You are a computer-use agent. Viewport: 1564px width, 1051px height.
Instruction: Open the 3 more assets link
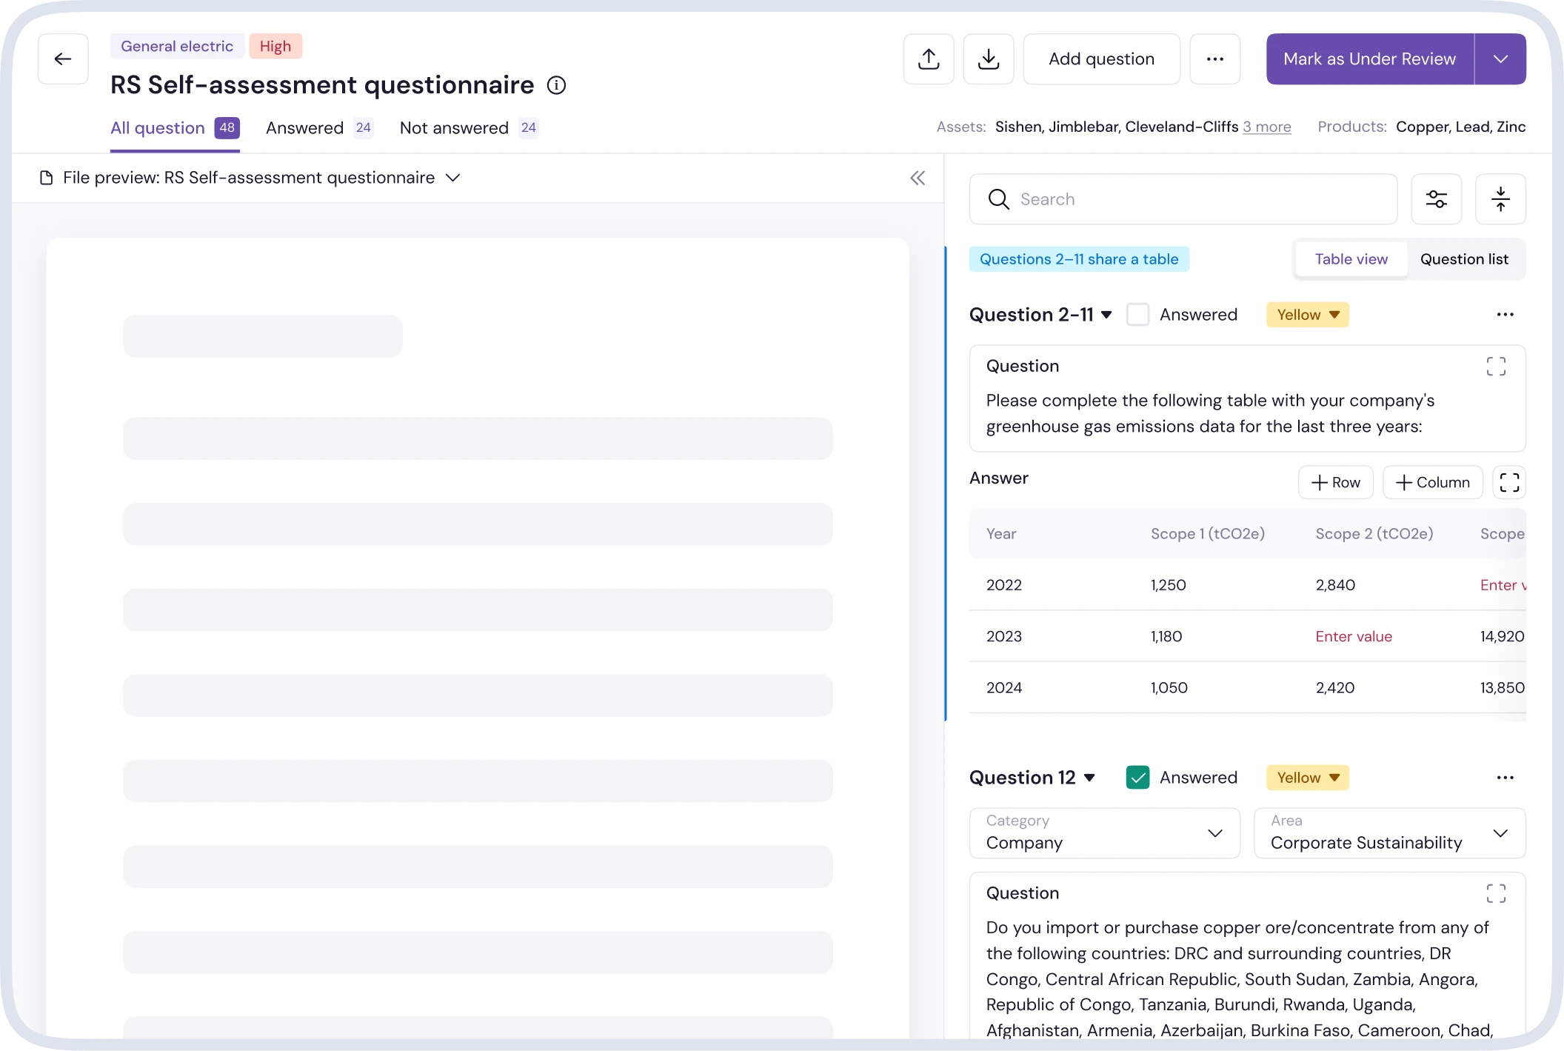(1267, 127)
